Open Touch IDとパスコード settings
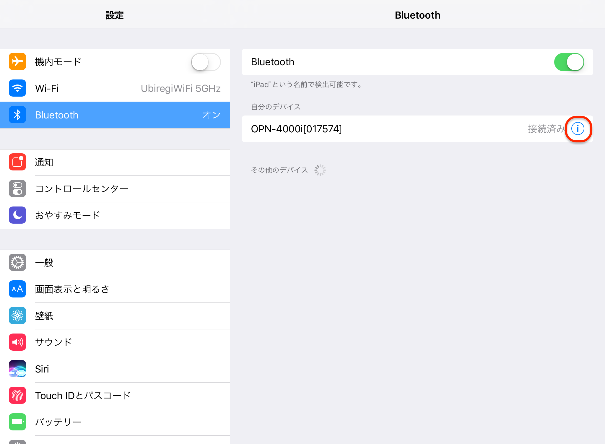This screenshot has height=444, width=605. (x=115, y=396)
